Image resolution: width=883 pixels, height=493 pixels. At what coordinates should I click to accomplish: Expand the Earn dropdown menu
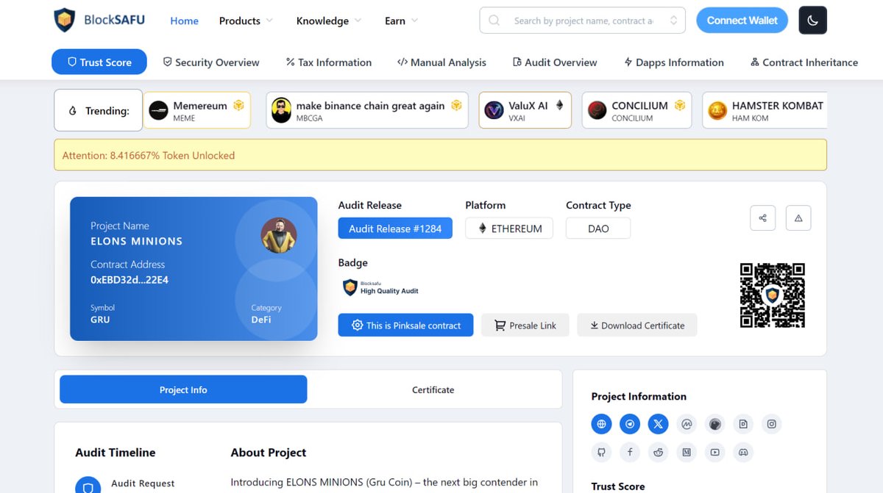401,21
